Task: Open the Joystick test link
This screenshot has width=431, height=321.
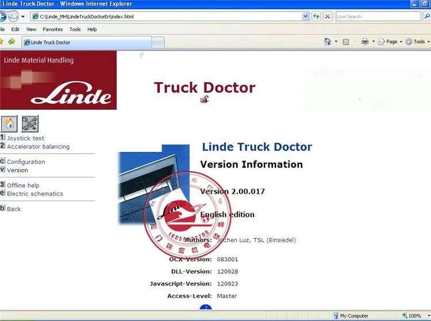Action: (x=25, y=139)
